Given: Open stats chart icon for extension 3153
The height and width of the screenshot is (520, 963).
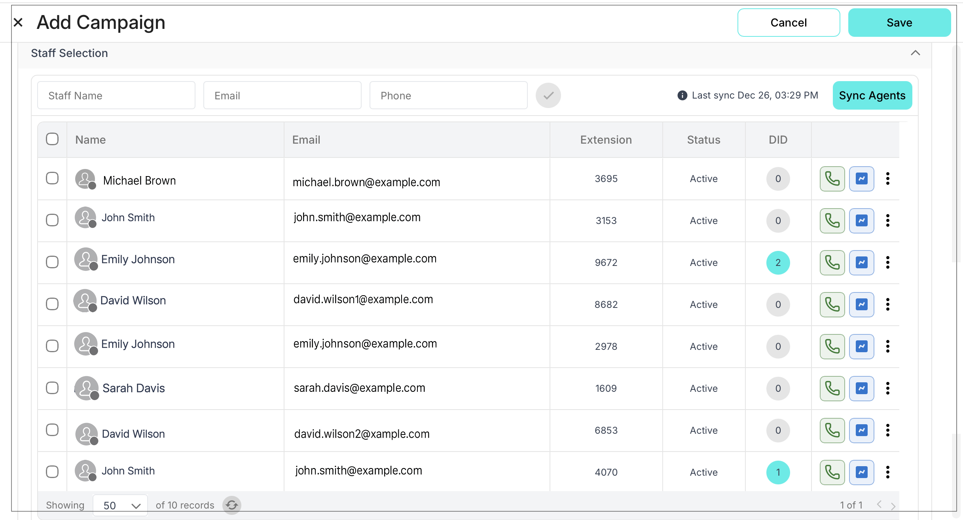Looking at the screenshot, I should tap(861, 221).
